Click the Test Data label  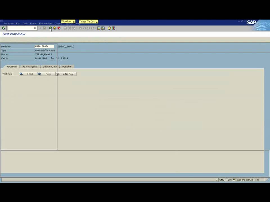pos(7,74)
